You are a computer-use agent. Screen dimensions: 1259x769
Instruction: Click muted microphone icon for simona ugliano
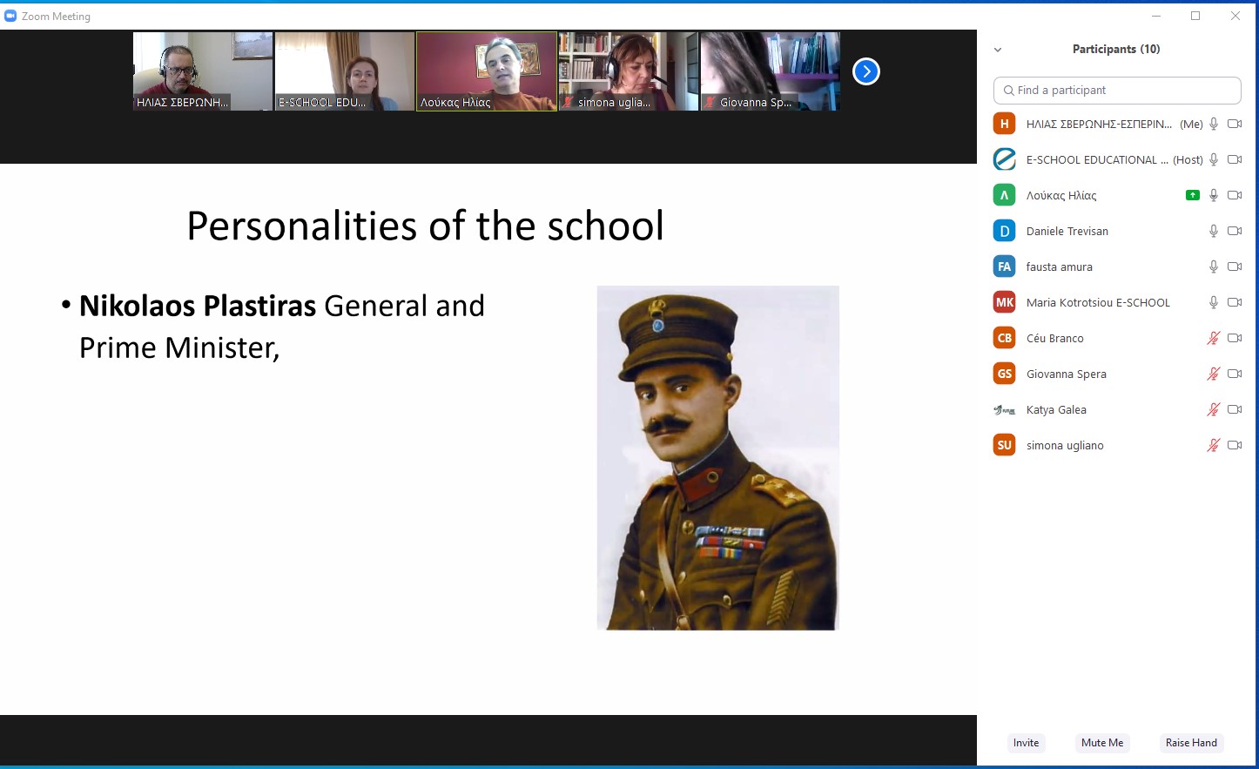(x=1213, y=445)
